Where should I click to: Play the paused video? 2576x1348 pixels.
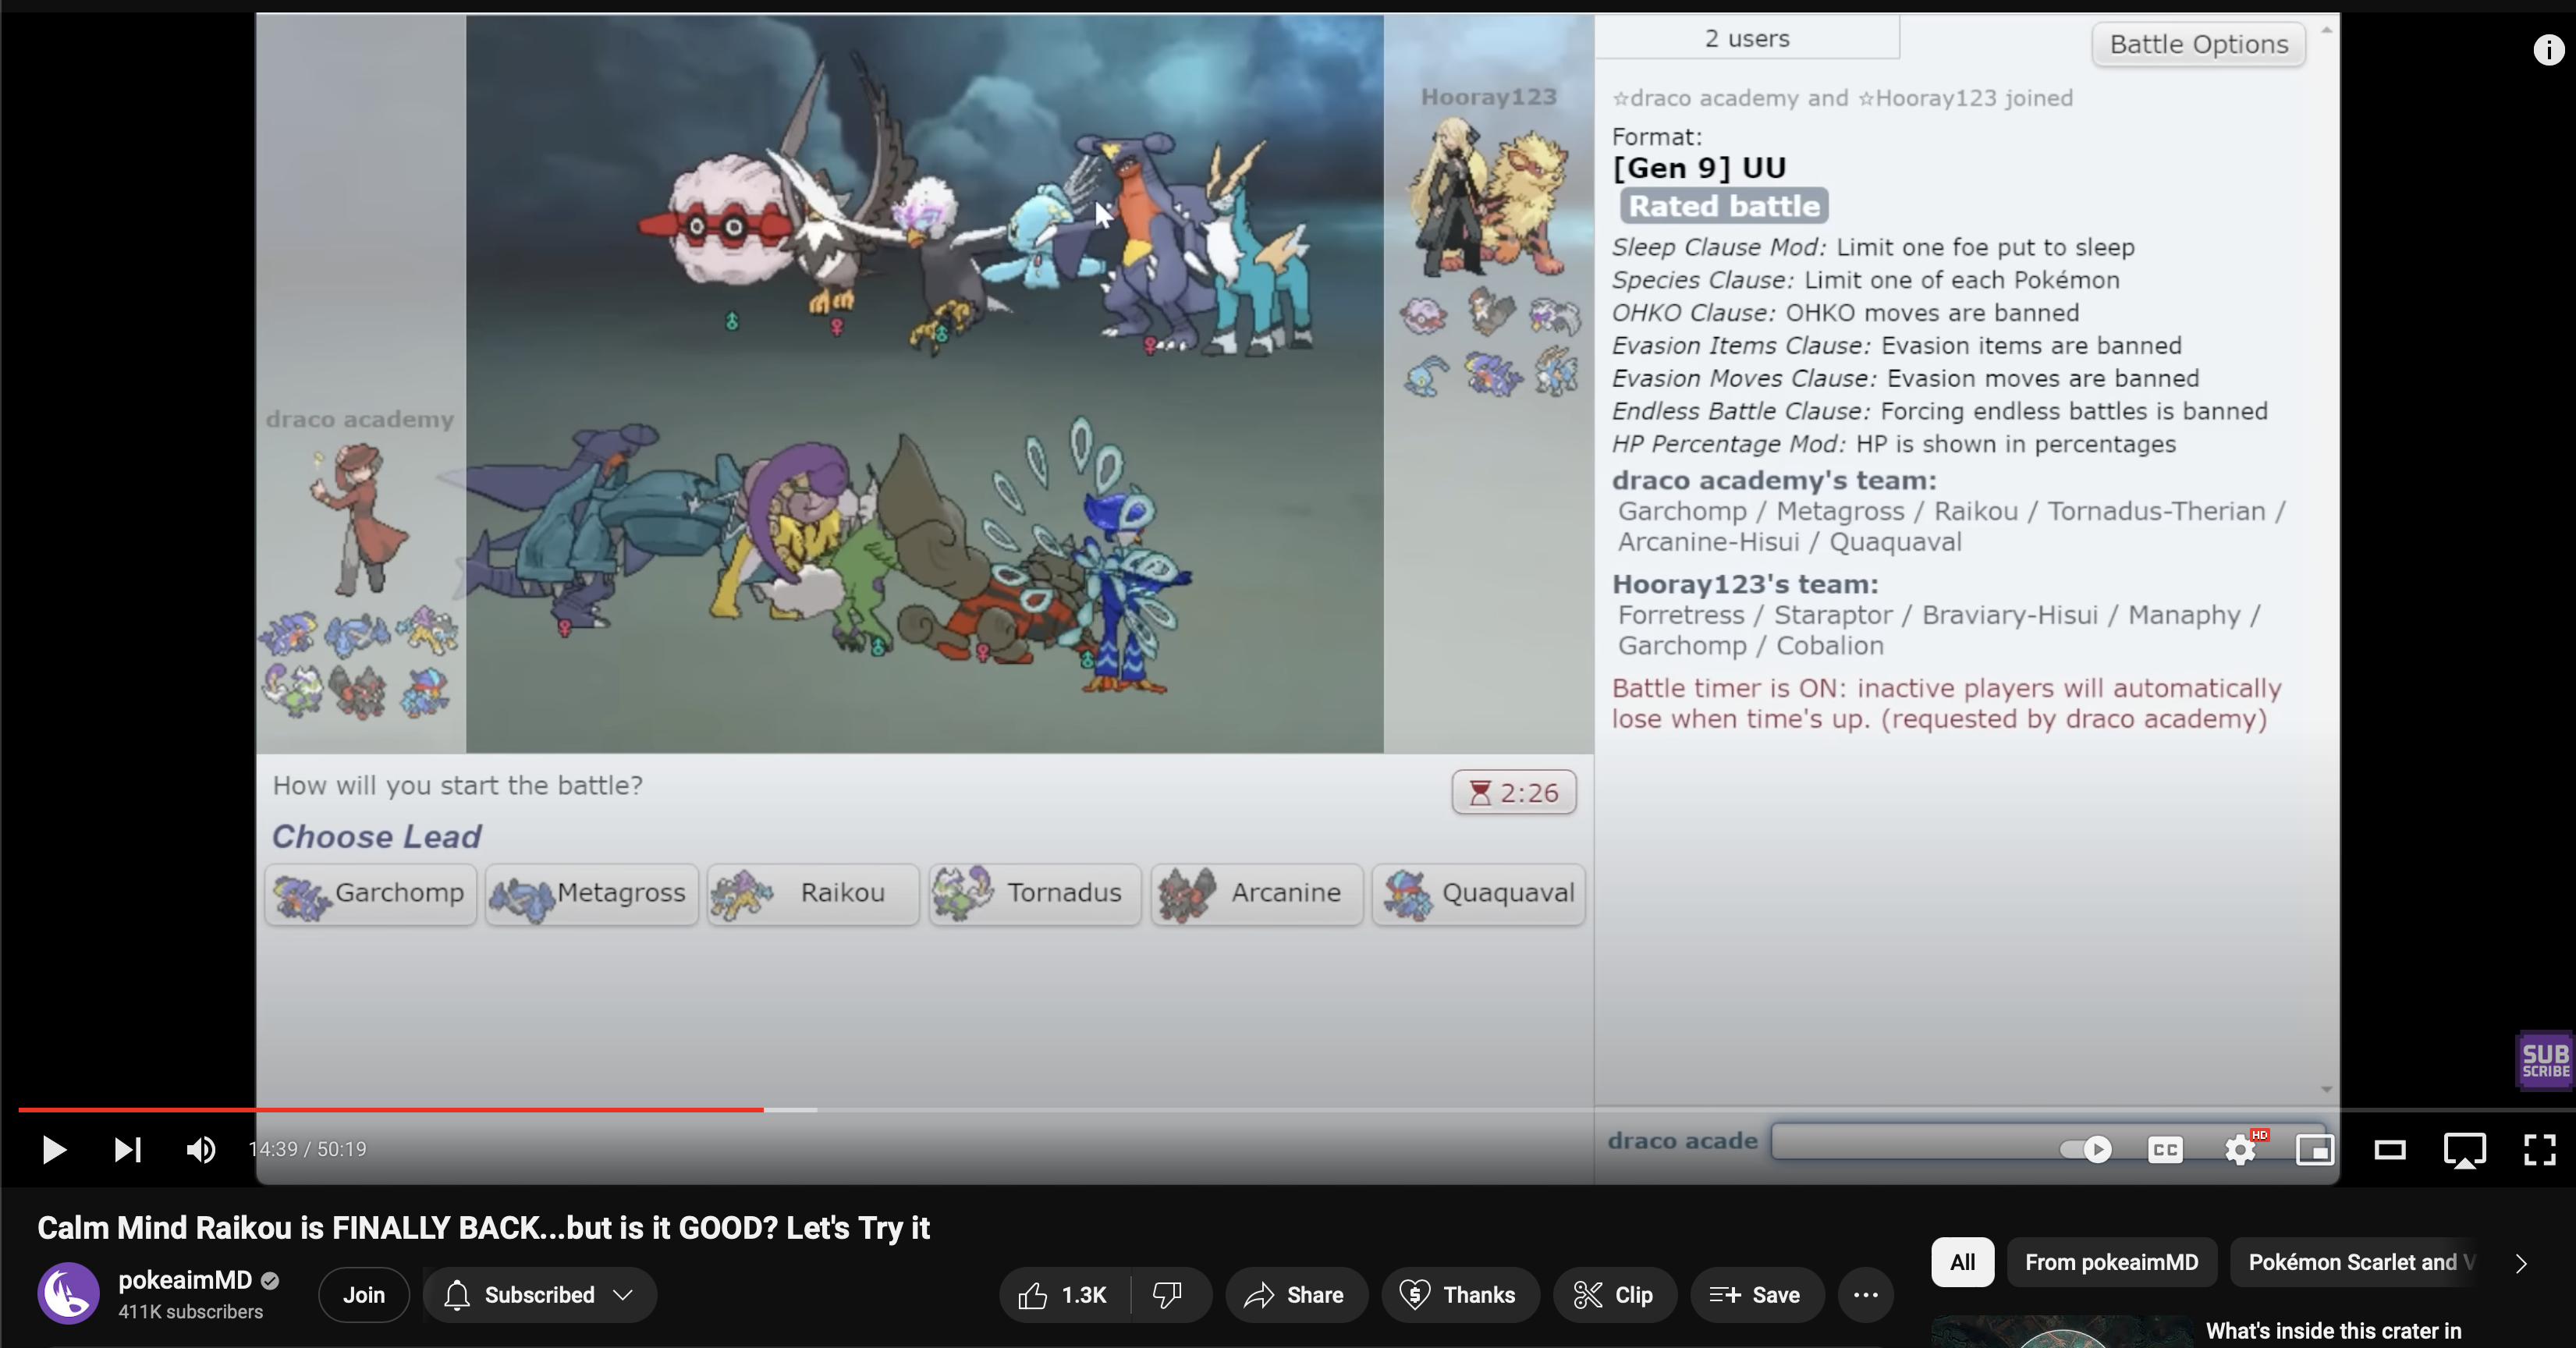pos(54,1150)
